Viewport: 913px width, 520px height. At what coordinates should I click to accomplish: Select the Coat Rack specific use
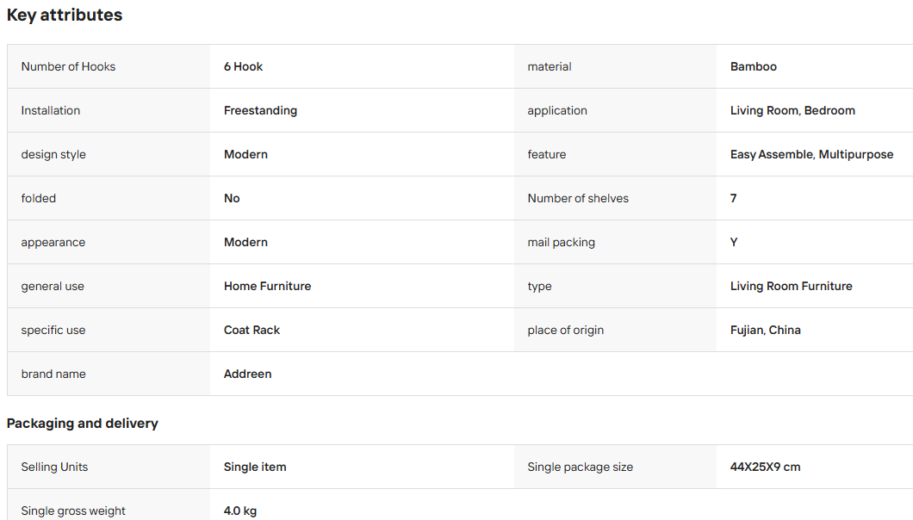252,331
